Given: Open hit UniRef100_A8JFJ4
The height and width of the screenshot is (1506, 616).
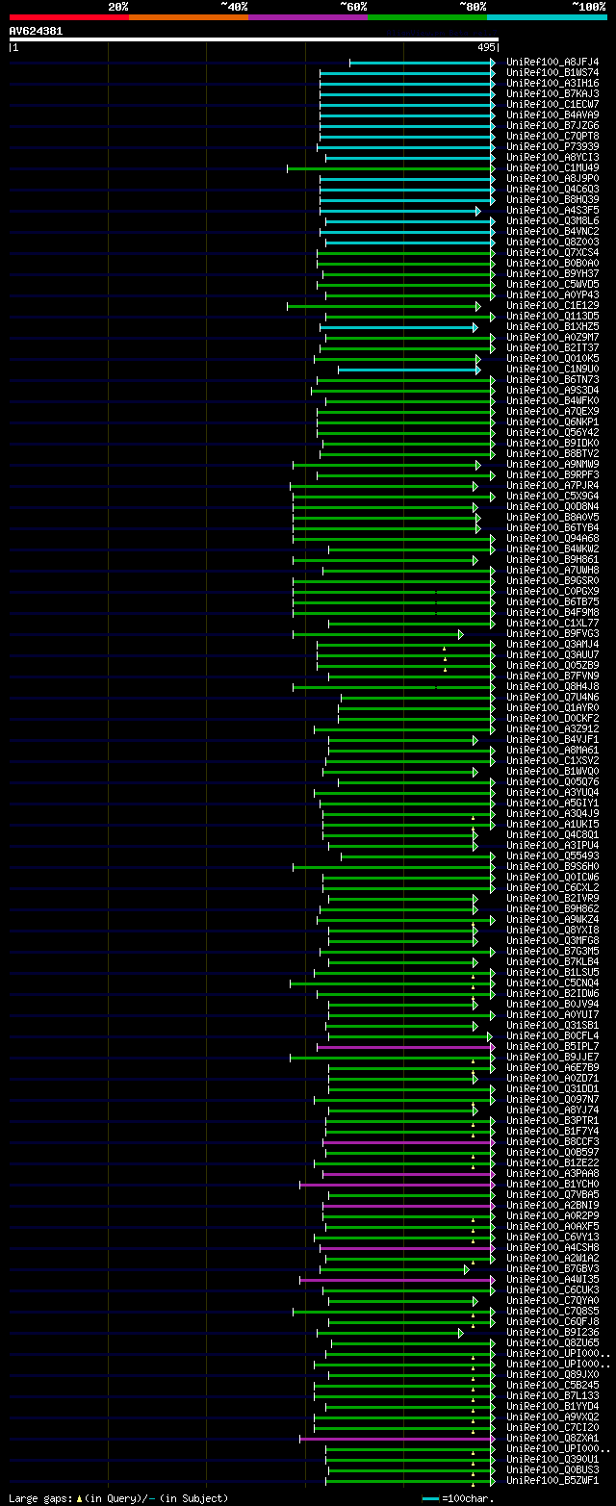Looking at the screenshot, I should pyautogui.click(x=552, y=62).
